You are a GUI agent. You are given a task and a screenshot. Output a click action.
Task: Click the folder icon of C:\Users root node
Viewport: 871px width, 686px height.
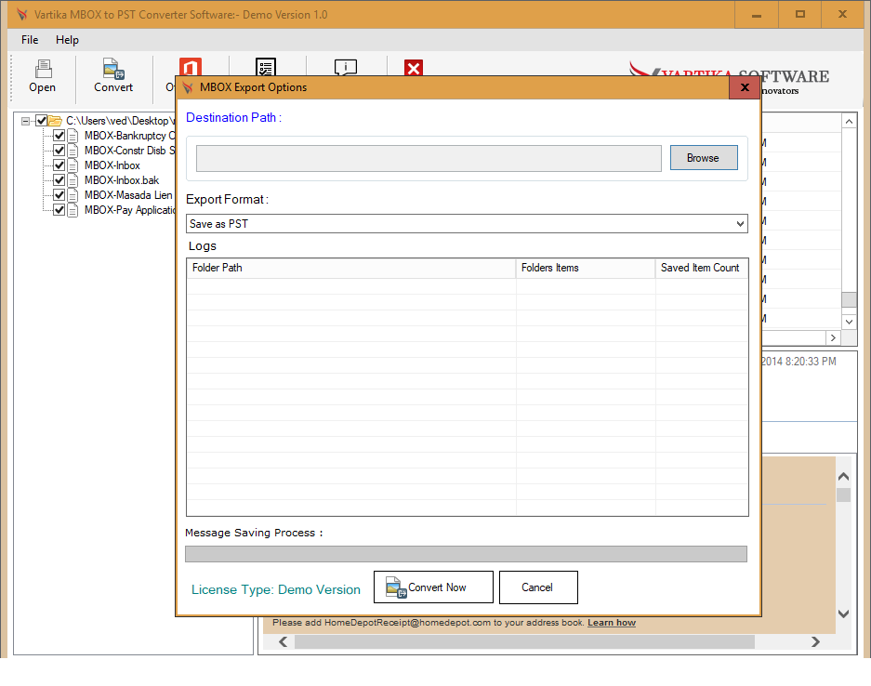click(x=55, y=121)
